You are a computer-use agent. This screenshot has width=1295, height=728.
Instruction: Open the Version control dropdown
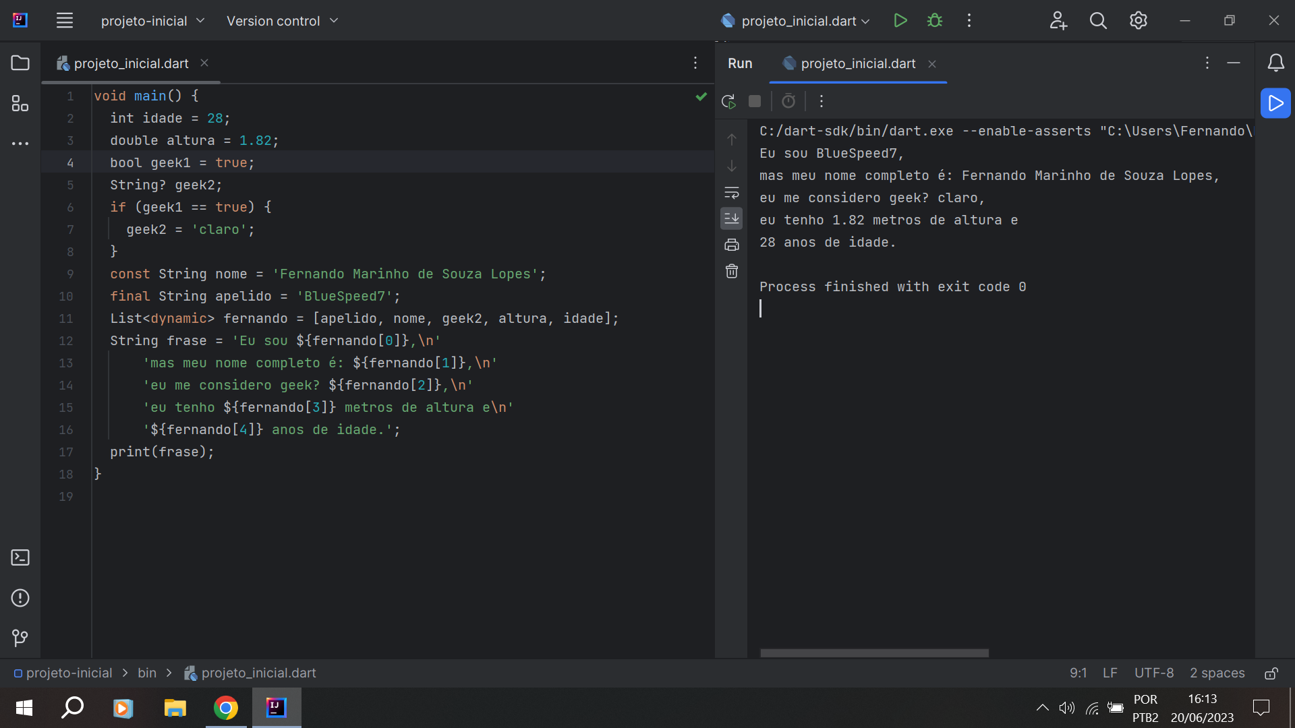click(x=282, y=21)
